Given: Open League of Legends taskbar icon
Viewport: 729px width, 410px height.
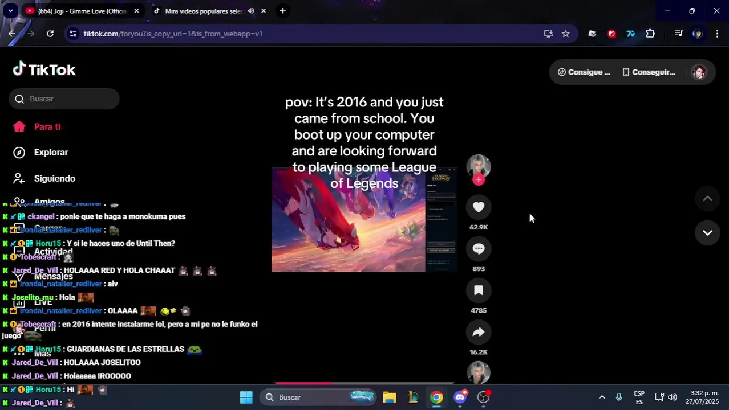Looking at the screenshot, I should coord(413,397).
